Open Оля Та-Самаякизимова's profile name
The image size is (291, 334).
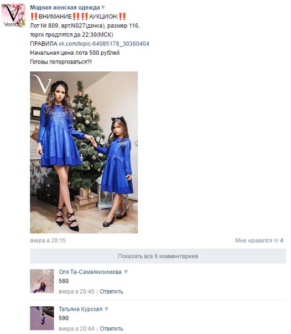click(90, 272)
